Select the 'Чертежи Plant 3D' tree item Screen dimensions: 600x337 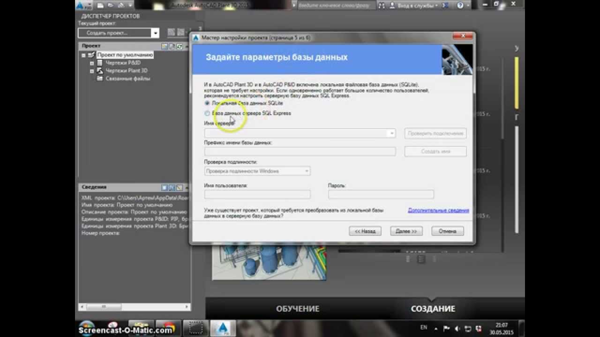[126, 71]
